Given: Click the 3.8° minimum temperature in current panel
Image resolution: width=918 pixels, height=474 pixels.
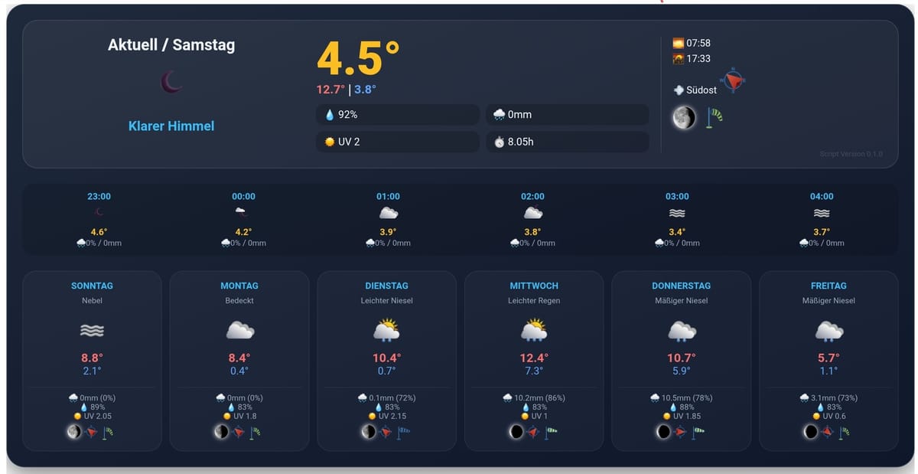Looking at the screenshot, I should tap(365, 90).
